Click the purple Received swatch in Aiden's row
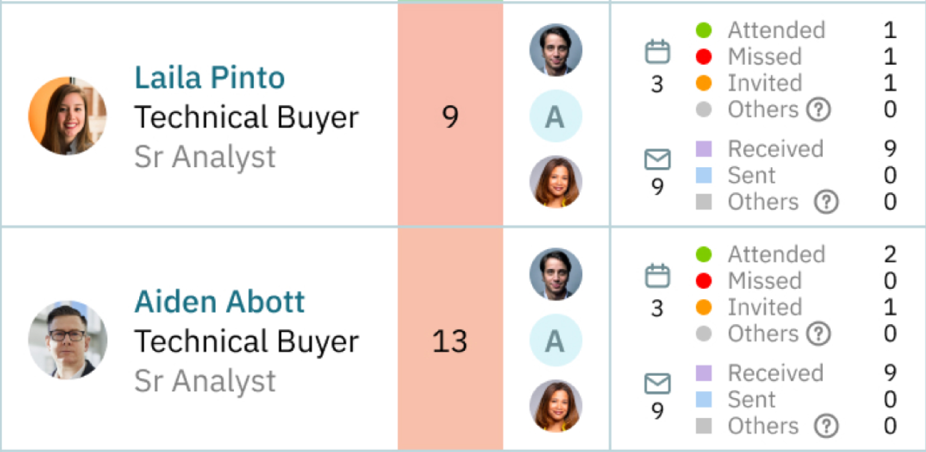 click(704, 373)
